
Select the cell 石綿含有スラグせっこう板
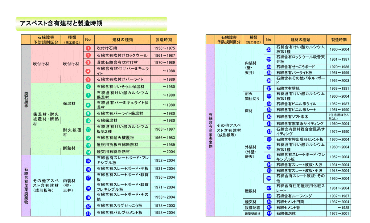[x=122, y=206]
